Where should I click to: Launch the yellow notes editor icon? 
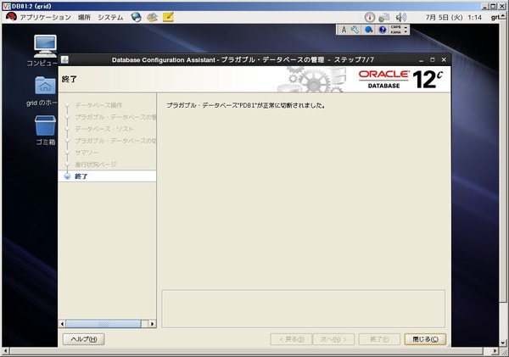click(x=168, y=17)
